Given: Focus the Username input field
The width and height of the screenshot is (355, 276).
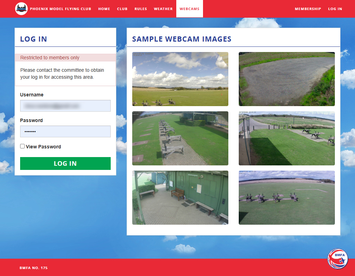Looking at the screenshot, I should pos(65,106).
